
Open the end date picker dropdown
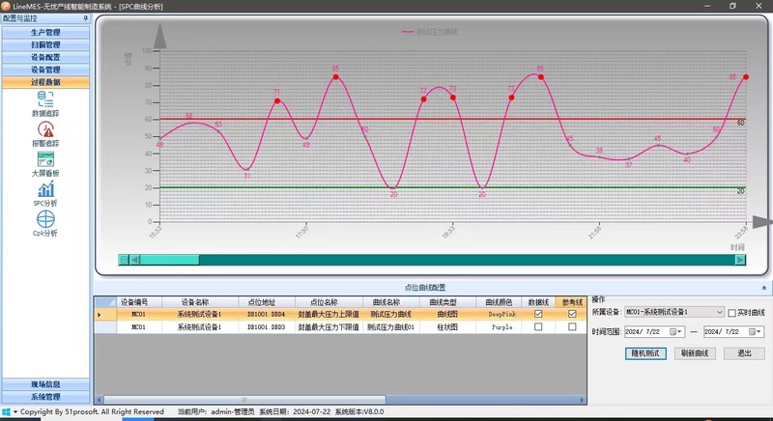point(759,331)
